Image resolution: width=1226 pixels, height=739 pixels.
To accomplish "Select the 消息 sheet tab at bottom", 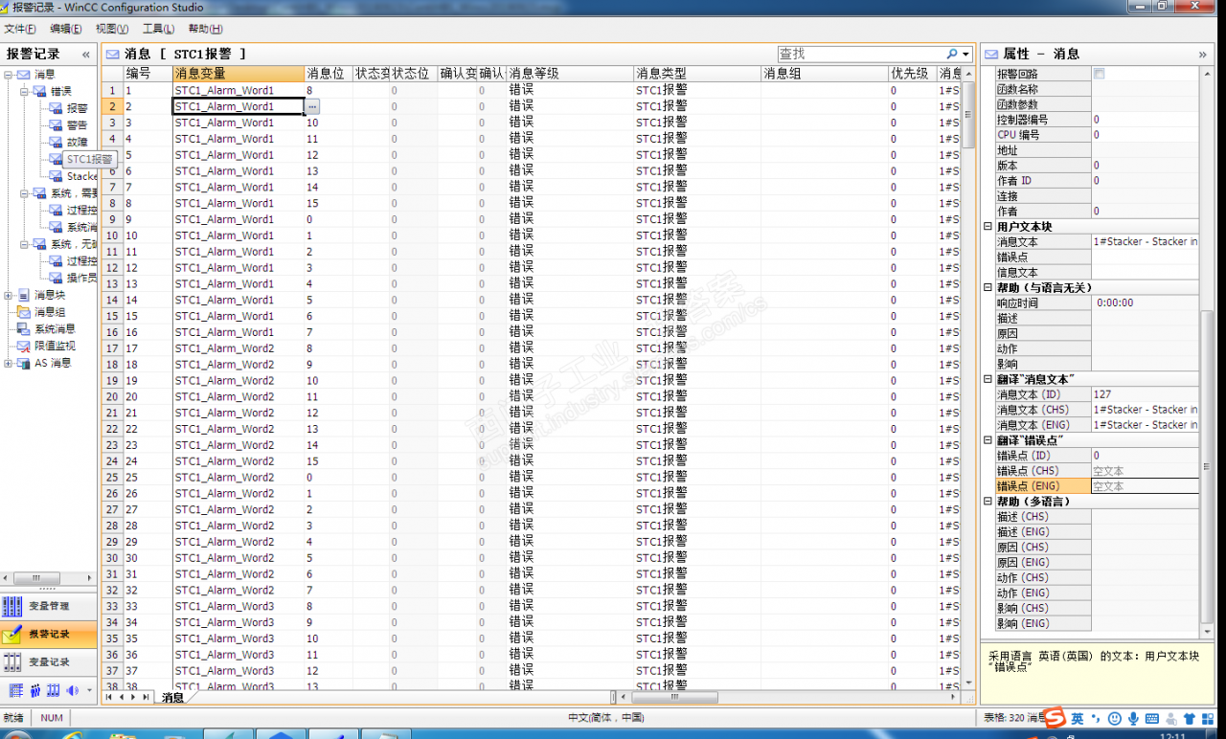I will click(x=172, y=698).
